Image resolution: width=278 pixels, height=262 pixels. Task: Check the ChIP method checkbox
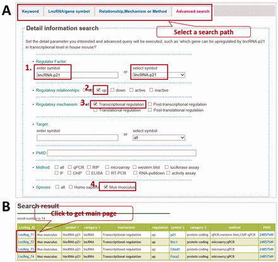pyautogui.click(x=69, y=173)
